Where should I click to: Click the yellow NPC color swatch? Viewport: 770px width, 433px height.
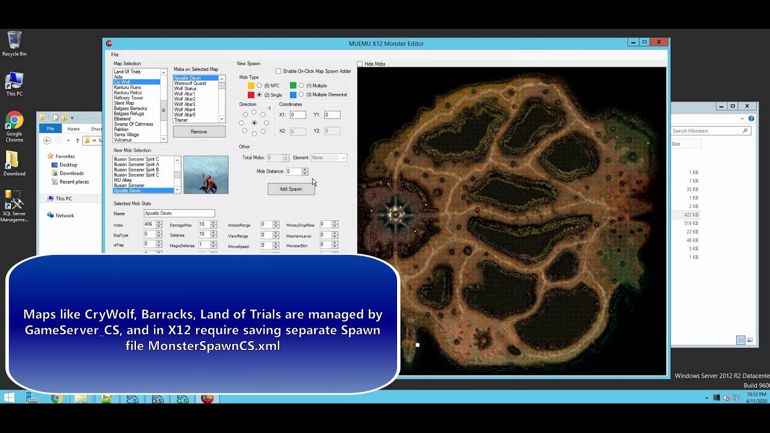[x=251, y=86]
